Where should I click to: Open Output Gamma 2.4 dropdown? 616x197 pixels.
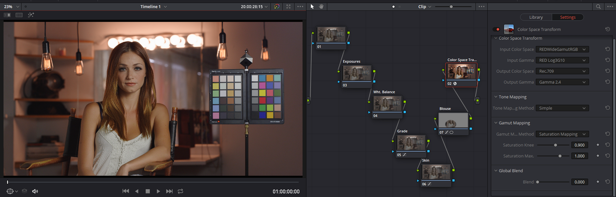click(x=562, y=82)
